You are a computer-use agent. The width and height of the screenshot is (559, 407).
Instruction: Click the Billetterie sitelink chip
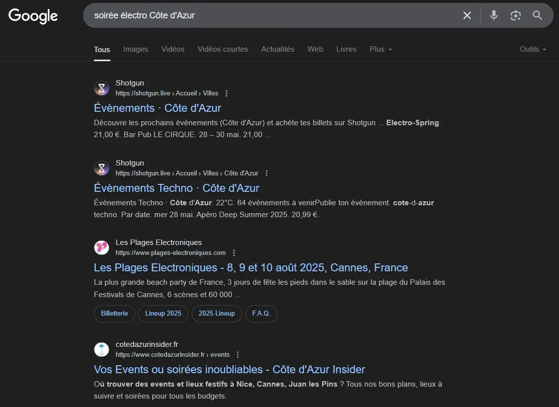(x=114, y=314)
